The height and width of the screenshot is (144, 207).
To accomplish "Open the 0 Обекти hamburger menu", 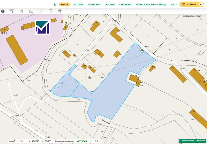I will pos(183,4).
